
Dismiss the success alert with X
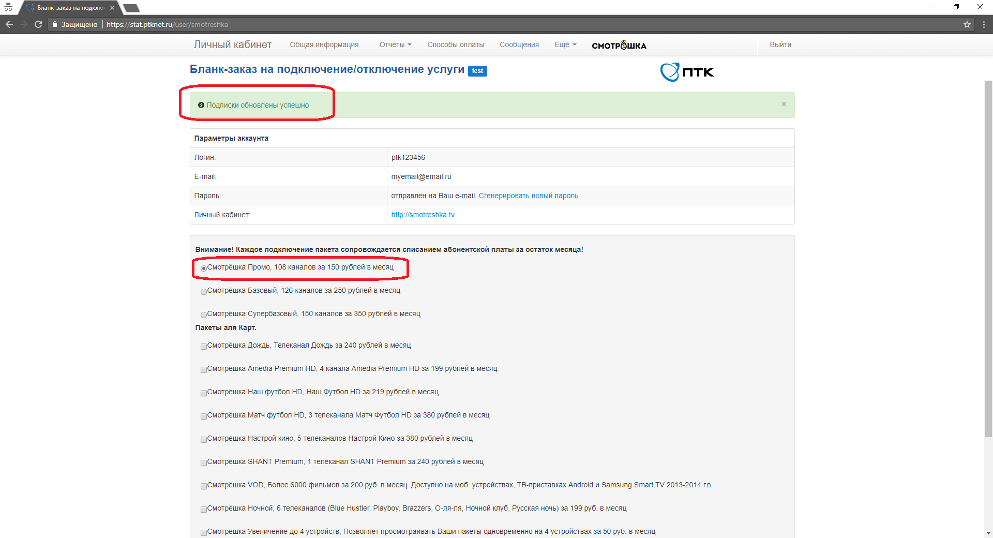click(784, 104)
